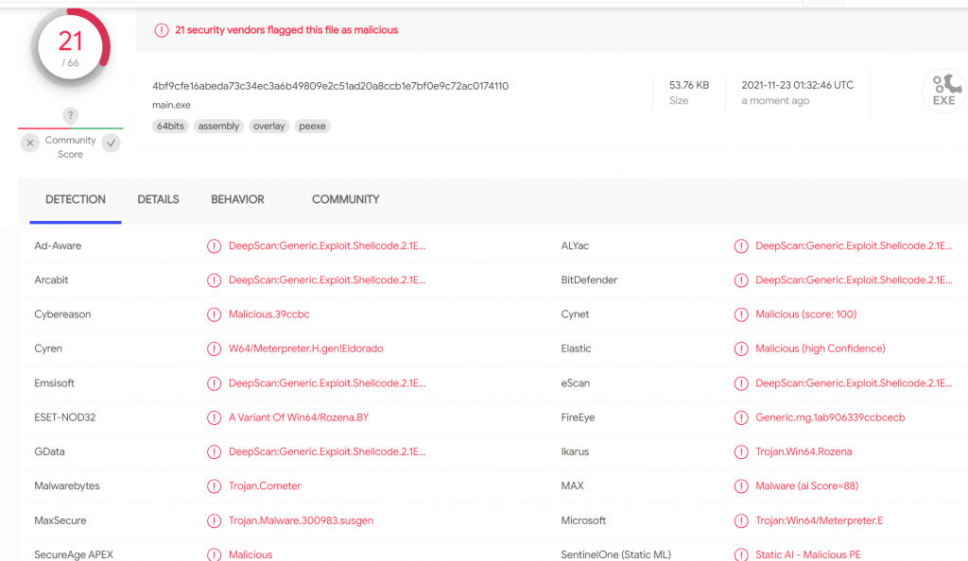Screen dimensions: 968x561
Task: Click the EXE file type icon
Action: [944, 90]
